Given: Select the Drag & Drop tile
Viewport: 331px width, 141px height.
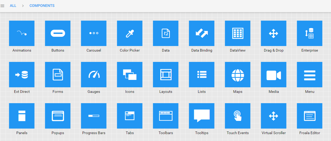Looking at the screenshot, I should click(x=274, y=33).
